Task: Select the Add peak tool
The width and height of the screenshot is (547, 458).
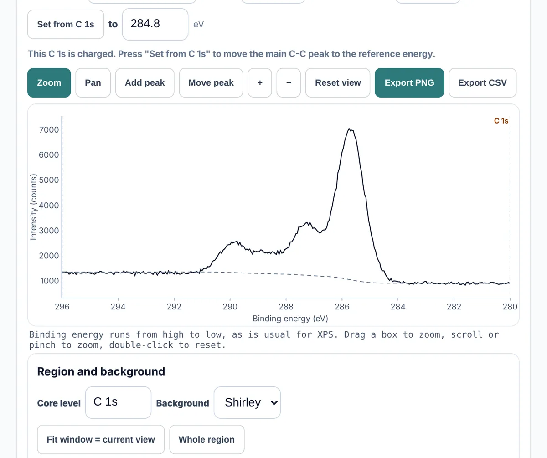Action: [145, 82]
